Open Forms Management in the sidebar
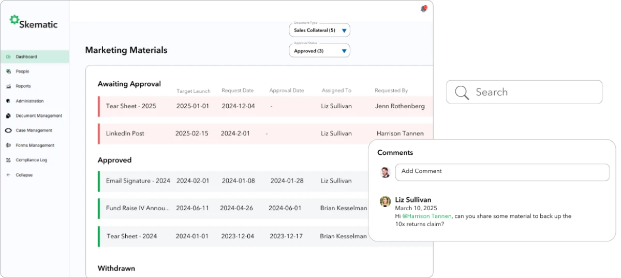The image size is (621, 278). click(35, 145)
